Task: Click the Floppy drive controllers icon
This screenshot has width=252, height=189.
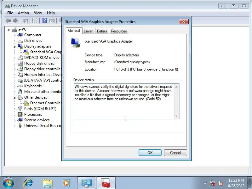Action: tap(20, 69)
